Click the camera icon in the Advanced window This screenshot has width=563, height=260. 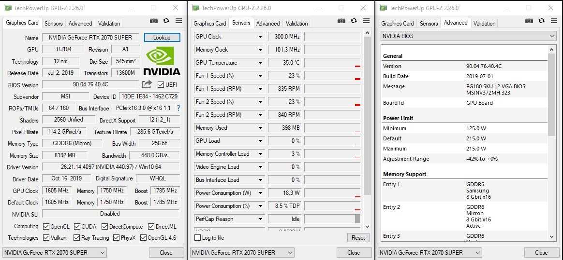pos(529,21)
